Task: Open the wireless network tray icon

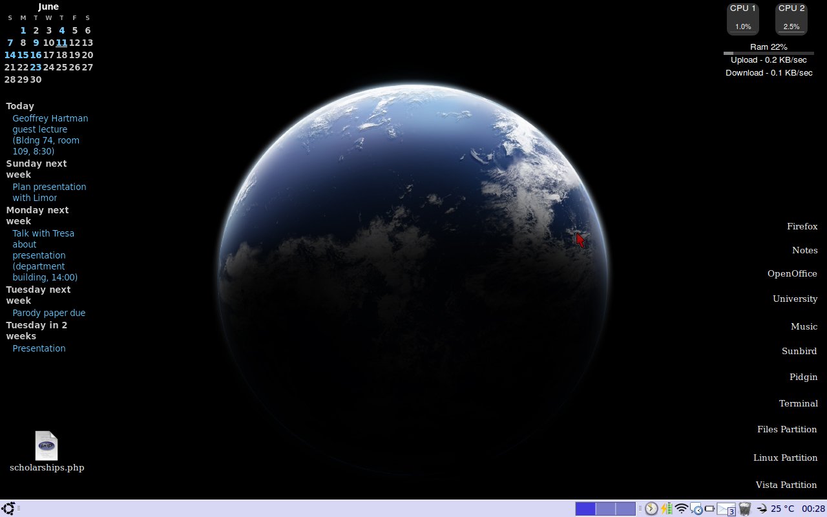Action: coord(681,509)
